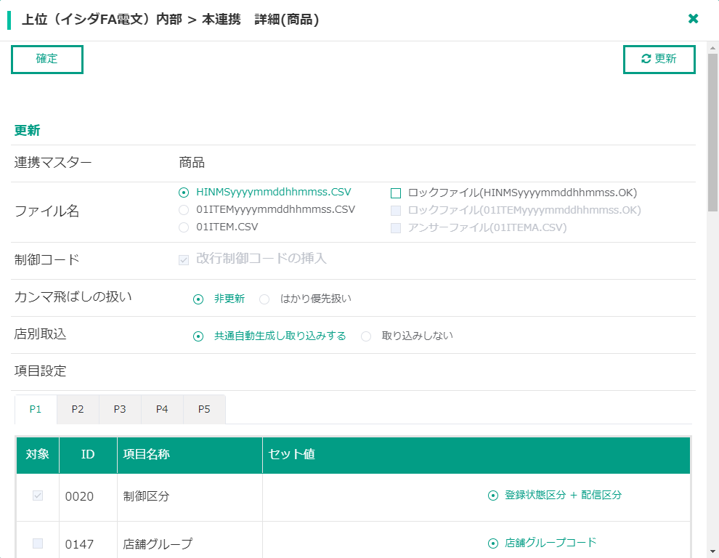
Task: Click the 更新 section heading
Action: tap(27, 130)
